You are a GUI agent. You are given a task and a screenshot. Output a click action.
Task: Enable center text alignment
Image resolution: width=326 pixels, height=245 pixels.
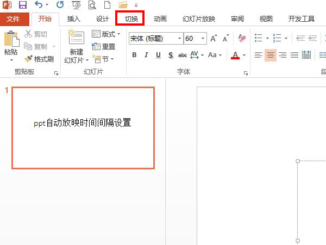tap(270, 55)
